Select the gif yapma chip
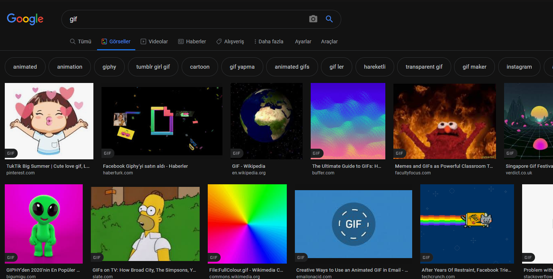Screen dimensions: 553x279 pos(242,67)
